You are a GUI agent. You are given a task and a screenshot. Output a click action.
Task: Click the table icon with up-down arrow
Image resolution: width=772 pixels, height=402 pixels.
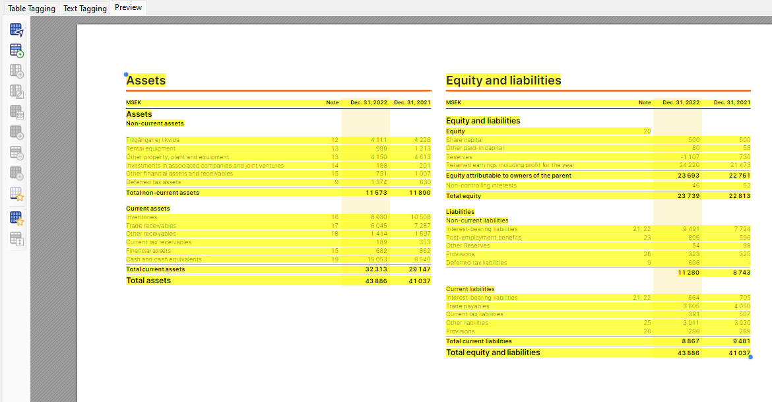point(16,239)
